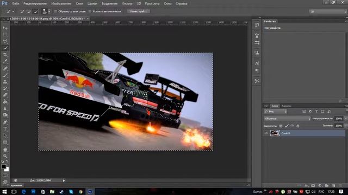Enable Образцы со всех слоев checkbox

(x=55, y=11)
